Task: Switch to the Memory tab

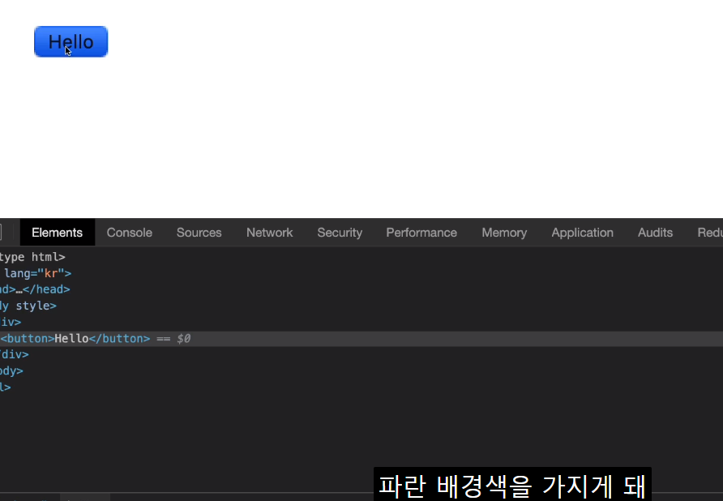Action: click(504, 233)
